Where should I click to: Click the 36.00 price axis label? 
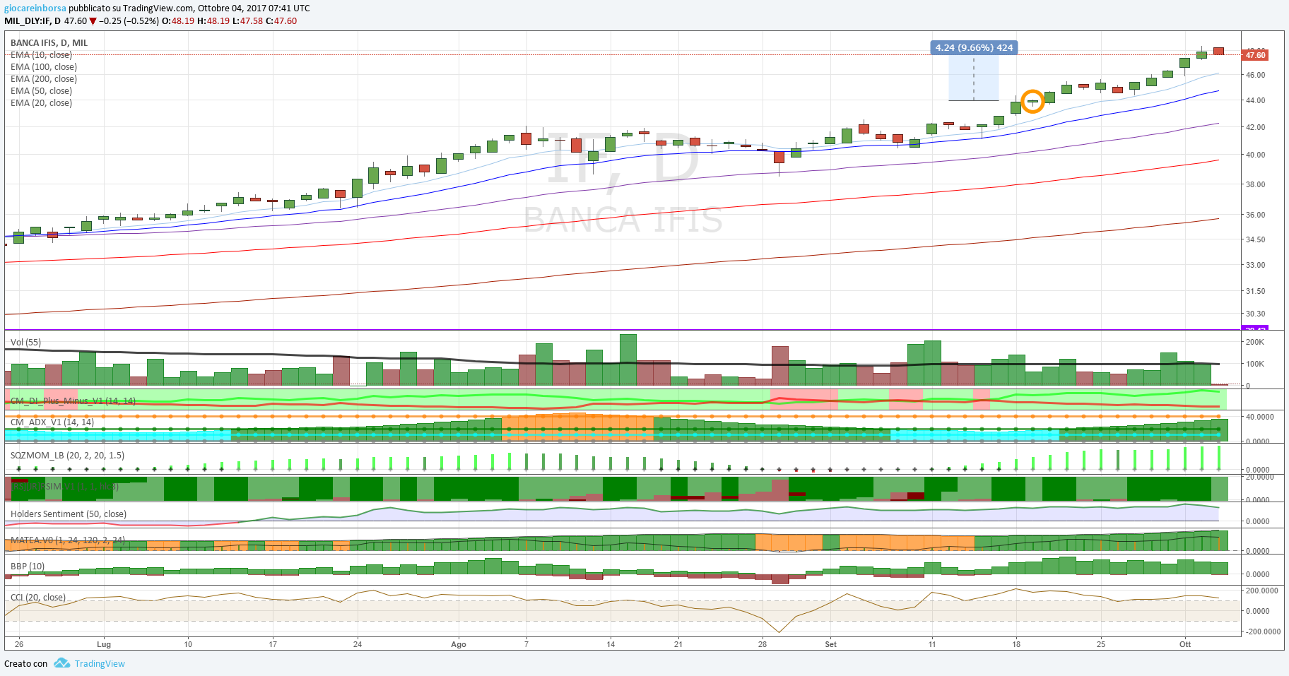[1255, 215]
